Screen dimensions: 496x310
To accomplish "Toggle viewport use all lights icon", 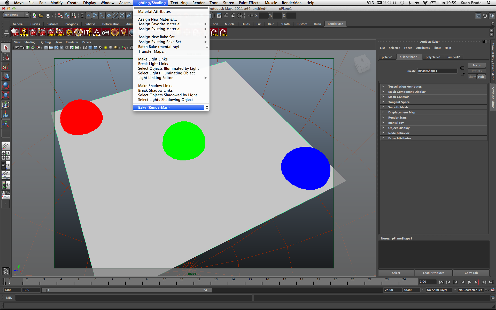I will pos(106,48).
